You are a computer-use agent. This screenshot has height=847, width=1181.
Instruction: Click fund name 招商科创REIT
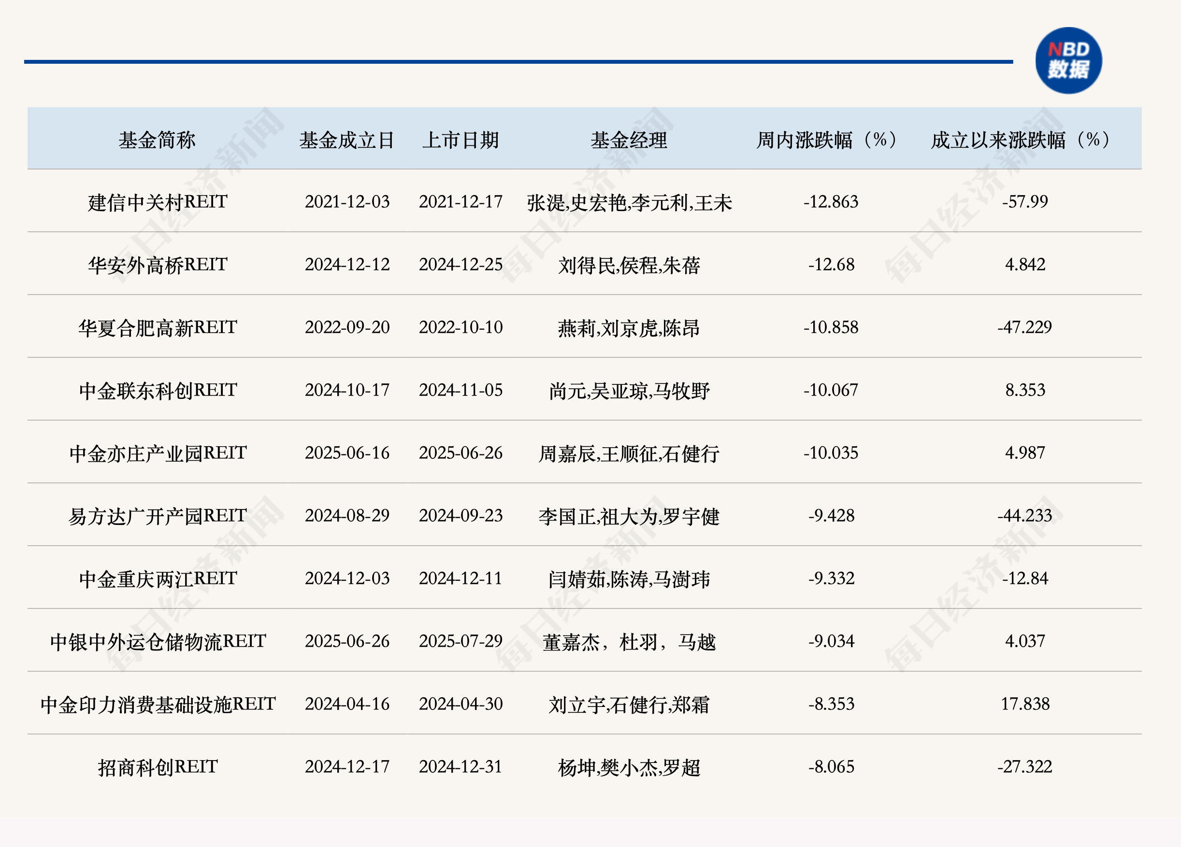tap(158, 767)
